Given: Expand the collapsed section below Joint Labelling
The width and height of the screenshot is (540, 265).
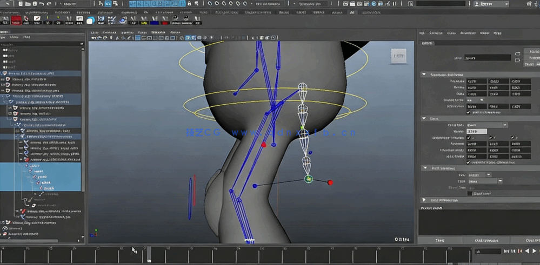Looking at the screenshot, I should click(x=424, y=200).
